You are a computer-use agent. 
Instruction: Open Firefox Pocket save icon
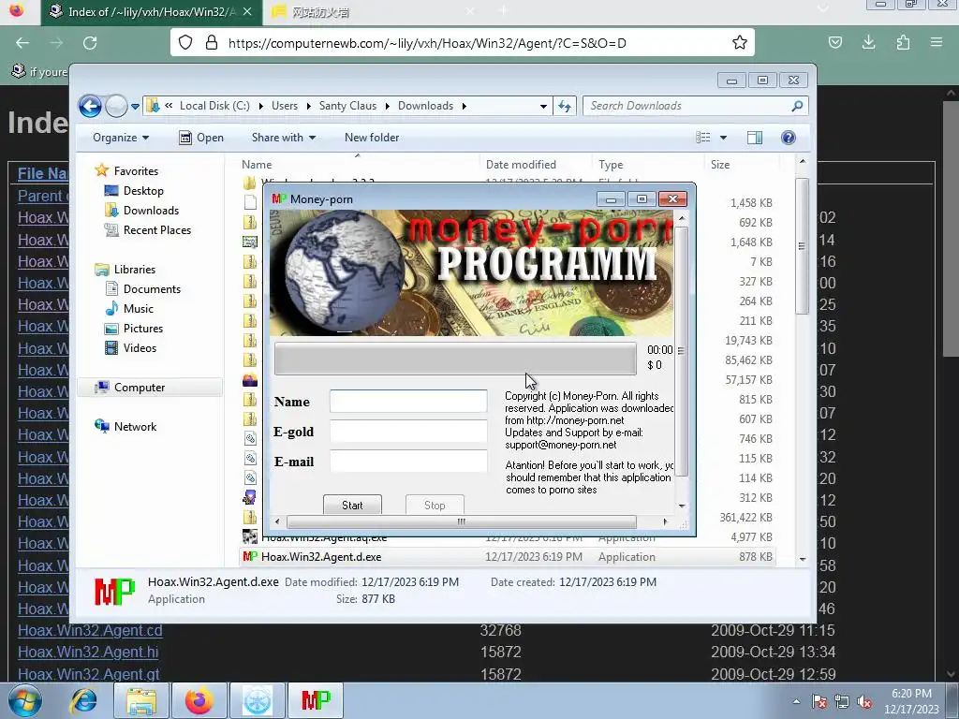click(835, 43)
